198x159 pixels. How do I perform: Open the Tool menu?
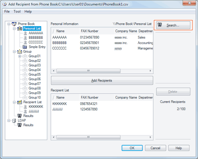pyautogui.click(x=17, y=11)
